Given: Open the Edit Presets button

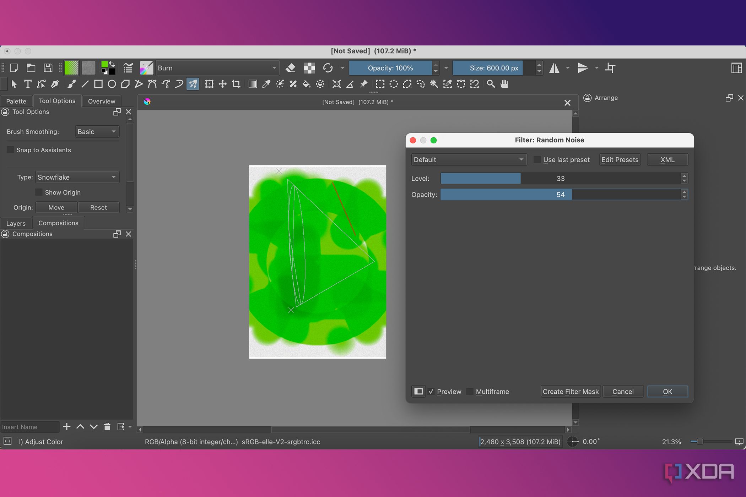Looking at the screenshot, I should click(620, 160).
